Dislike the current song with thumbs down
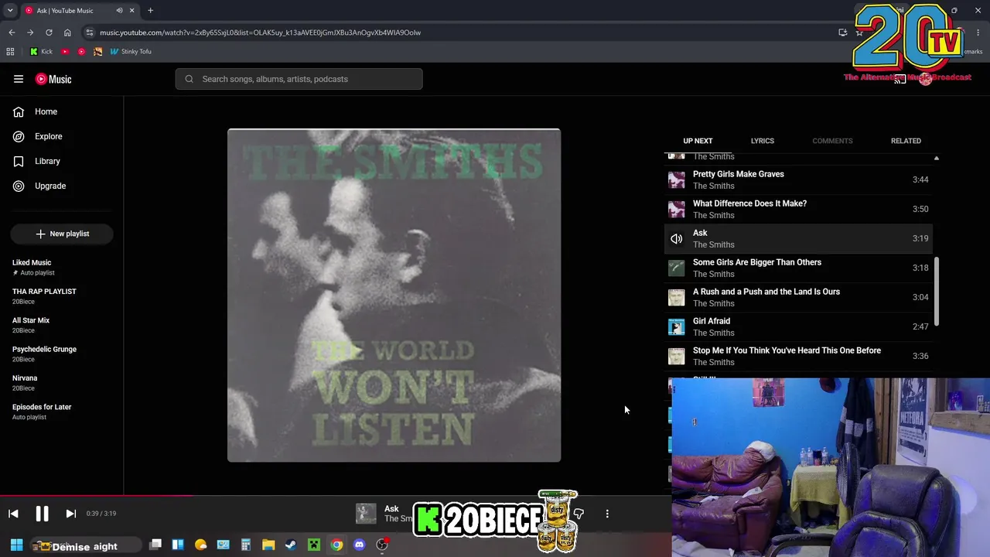The image size is (990, 557). (x=579, y=514)
